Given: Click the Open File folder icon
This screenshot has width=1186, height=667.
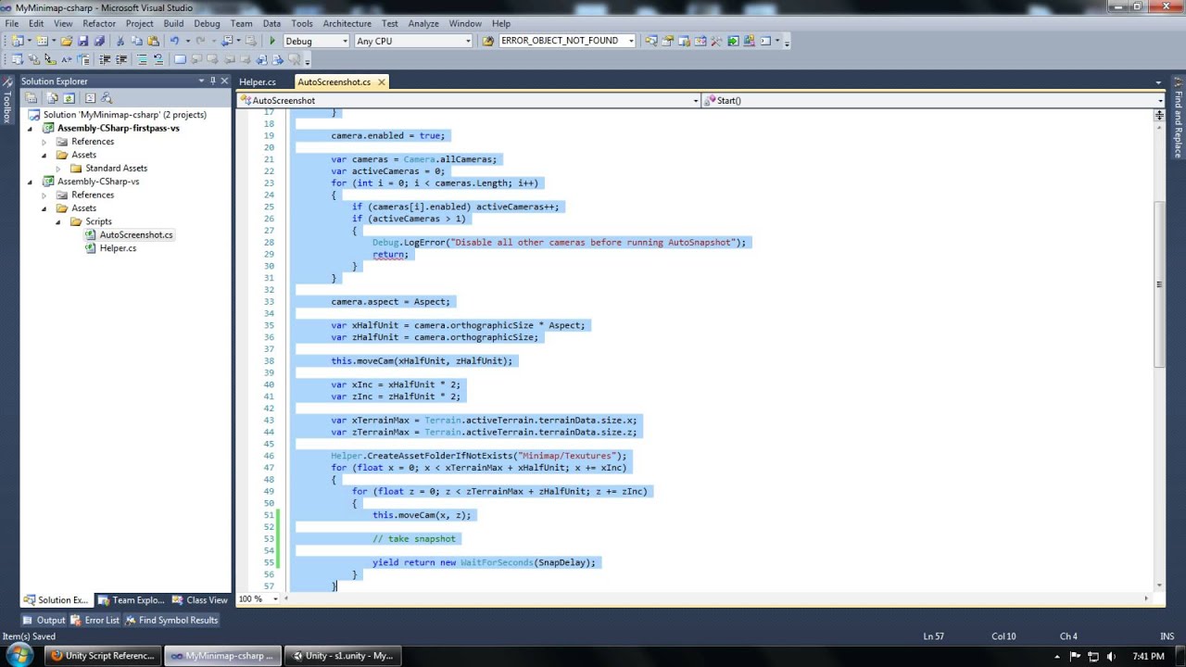Looking at the screenshot, I should point(67,41).
